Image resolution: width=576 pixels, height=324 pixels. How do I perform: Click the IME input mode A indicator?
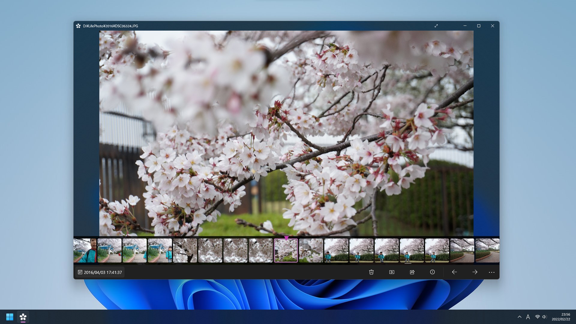point(528,317)
